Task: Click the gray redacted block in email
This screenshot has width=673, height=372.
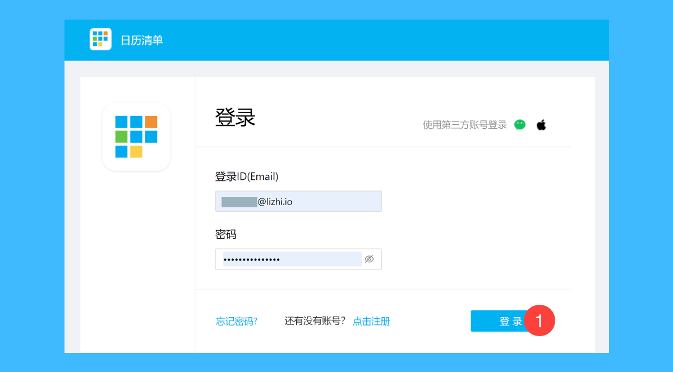Action: click(x=239, y=202)
